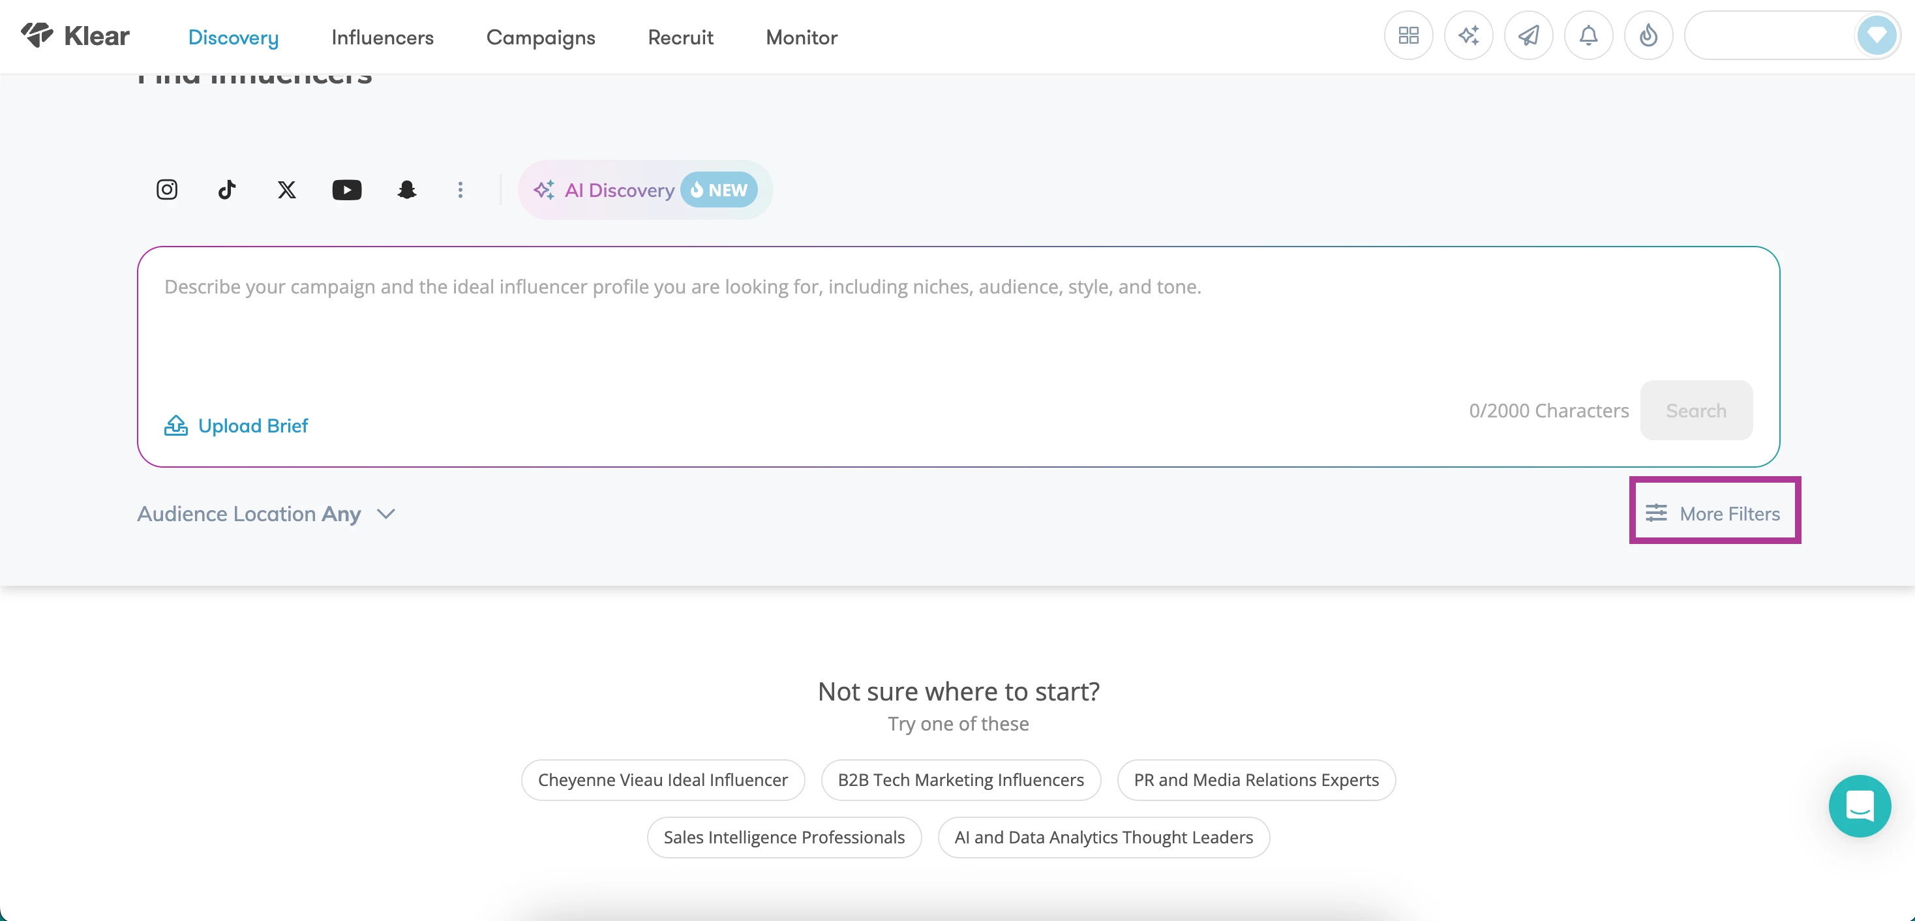
Task: Select the YouTube platform icon
Action: [x=346, y=190]
